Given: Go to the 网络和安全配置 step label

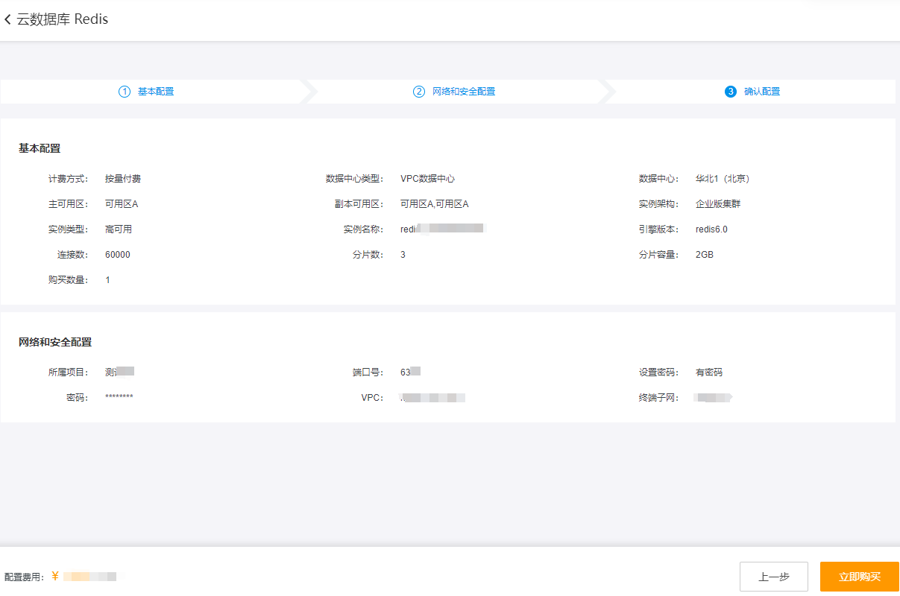Looking at the screenshot, I should [x=464, y=92].
